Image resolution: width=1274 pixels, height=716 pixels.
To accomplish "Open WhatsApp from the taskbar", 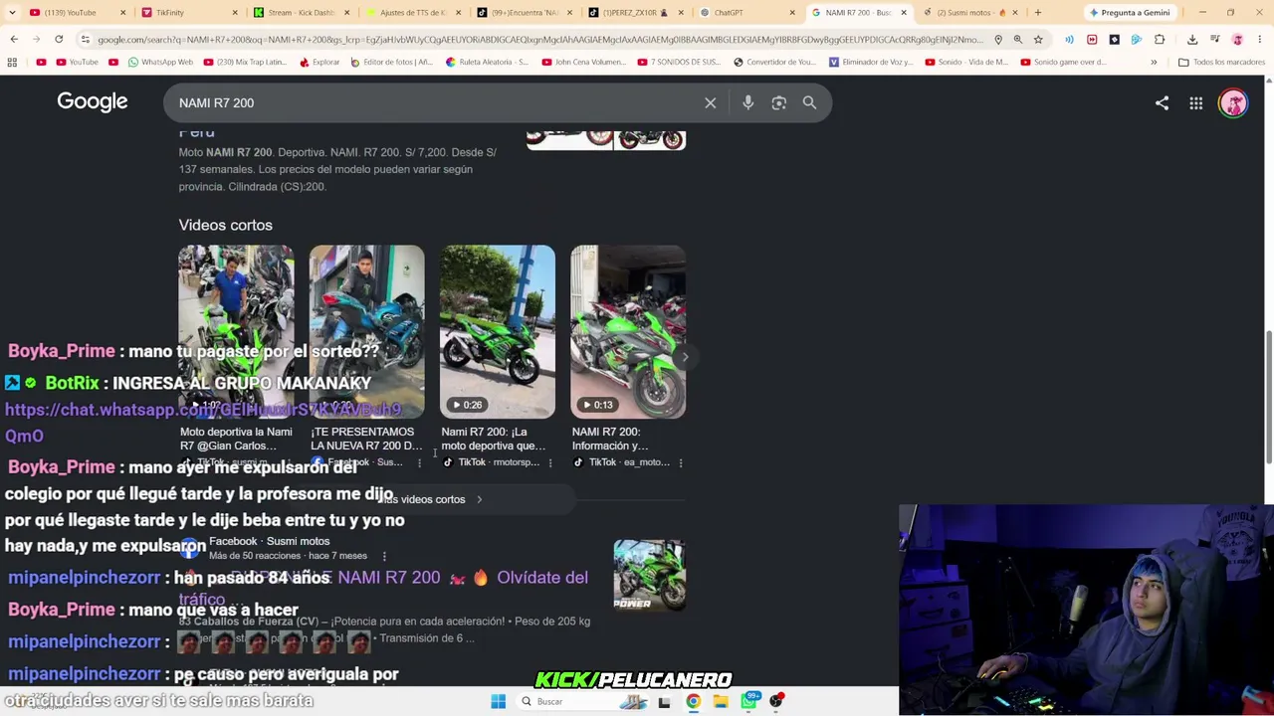I will coord(748,701).
